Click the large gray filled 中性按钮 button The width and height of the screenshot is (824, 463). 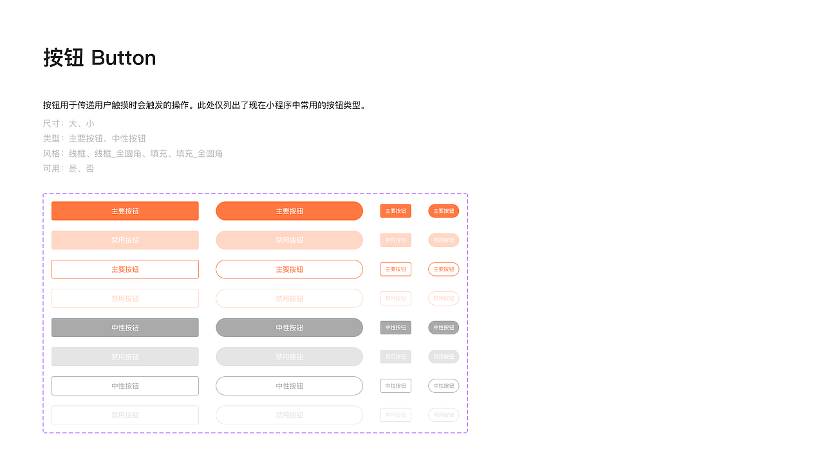[x=125, y=327]
